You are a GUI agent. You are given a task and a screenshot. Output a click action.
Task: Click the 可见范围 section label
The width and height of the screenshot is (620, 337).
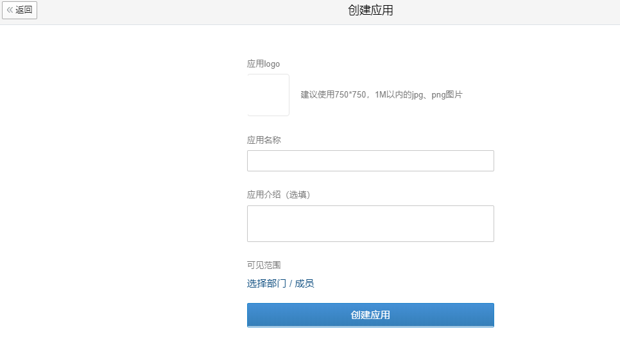[264, 265]
